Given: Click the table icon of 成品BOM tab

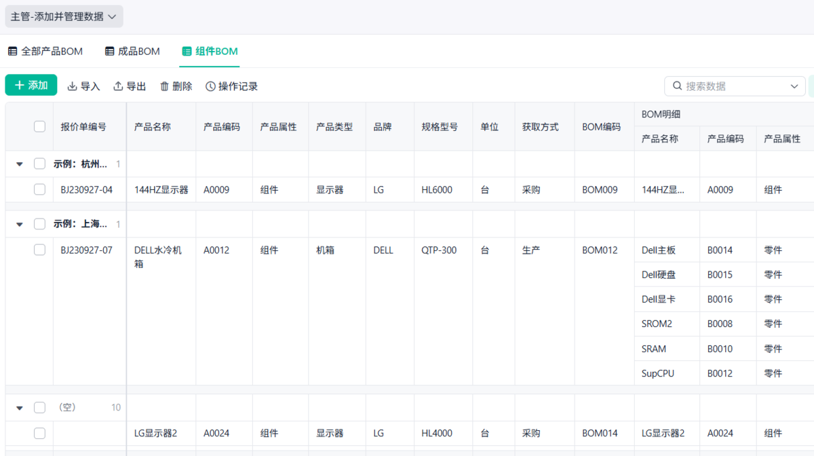Looking at the screenshot, I should 110,52.
